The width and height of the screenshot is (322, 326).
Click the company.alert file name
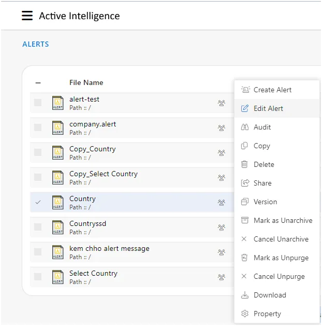pos(93,124)
